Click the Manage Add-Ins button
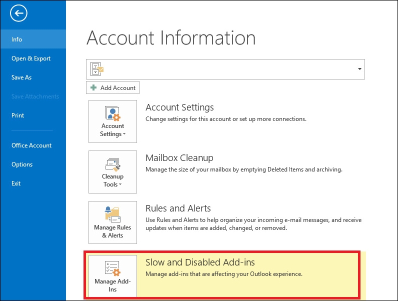Viewport: 398px width, 301px height. pos(112,276)
